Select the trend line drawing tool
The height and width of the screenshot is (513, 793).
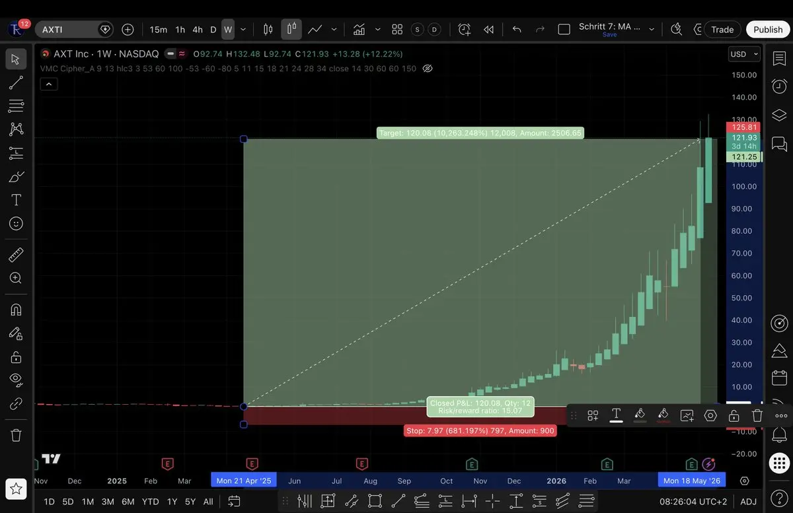(16, 83)
